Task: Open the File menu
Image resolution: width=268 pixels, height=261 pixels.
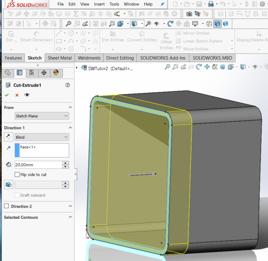Action: [60, 4]
